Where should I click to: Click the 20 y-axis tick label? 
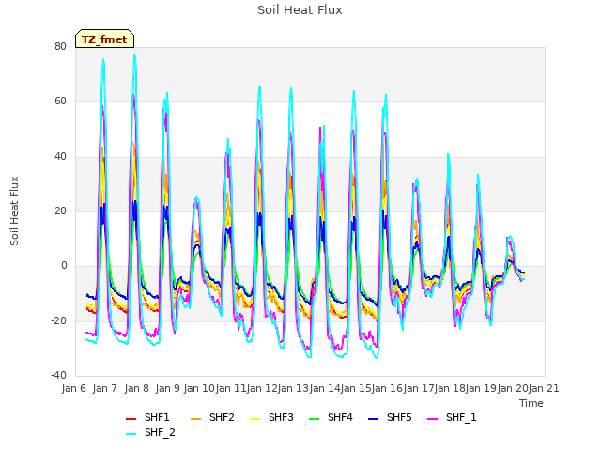coord(60,210)
